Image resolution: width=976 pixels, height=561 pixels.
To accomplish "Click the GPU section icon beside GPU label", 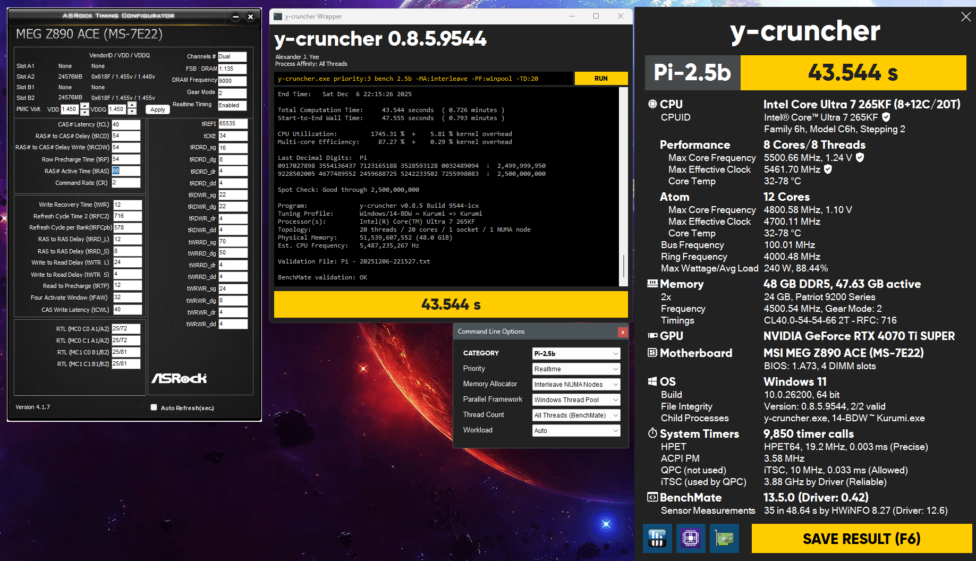I will 652,336.
